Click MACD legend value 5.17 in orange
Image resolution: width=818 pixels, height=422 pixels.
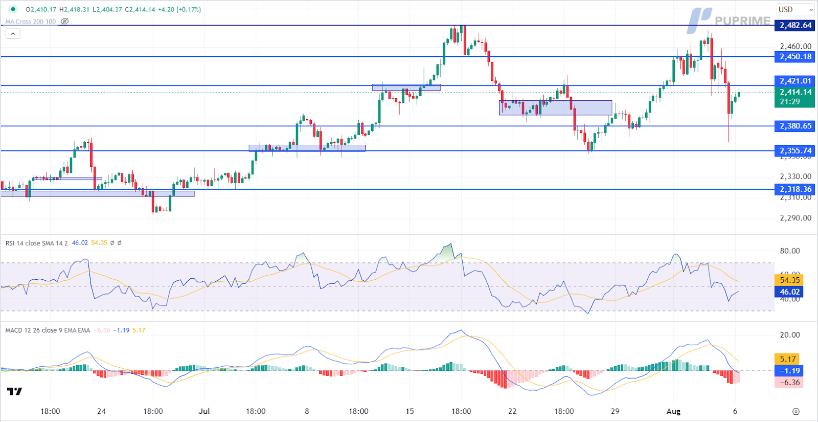point(139,330)
